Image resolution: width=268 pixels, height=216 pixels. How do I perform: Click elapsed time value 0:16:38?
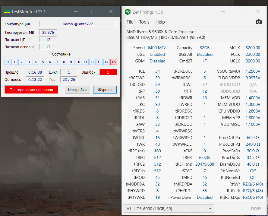[35, 72]
